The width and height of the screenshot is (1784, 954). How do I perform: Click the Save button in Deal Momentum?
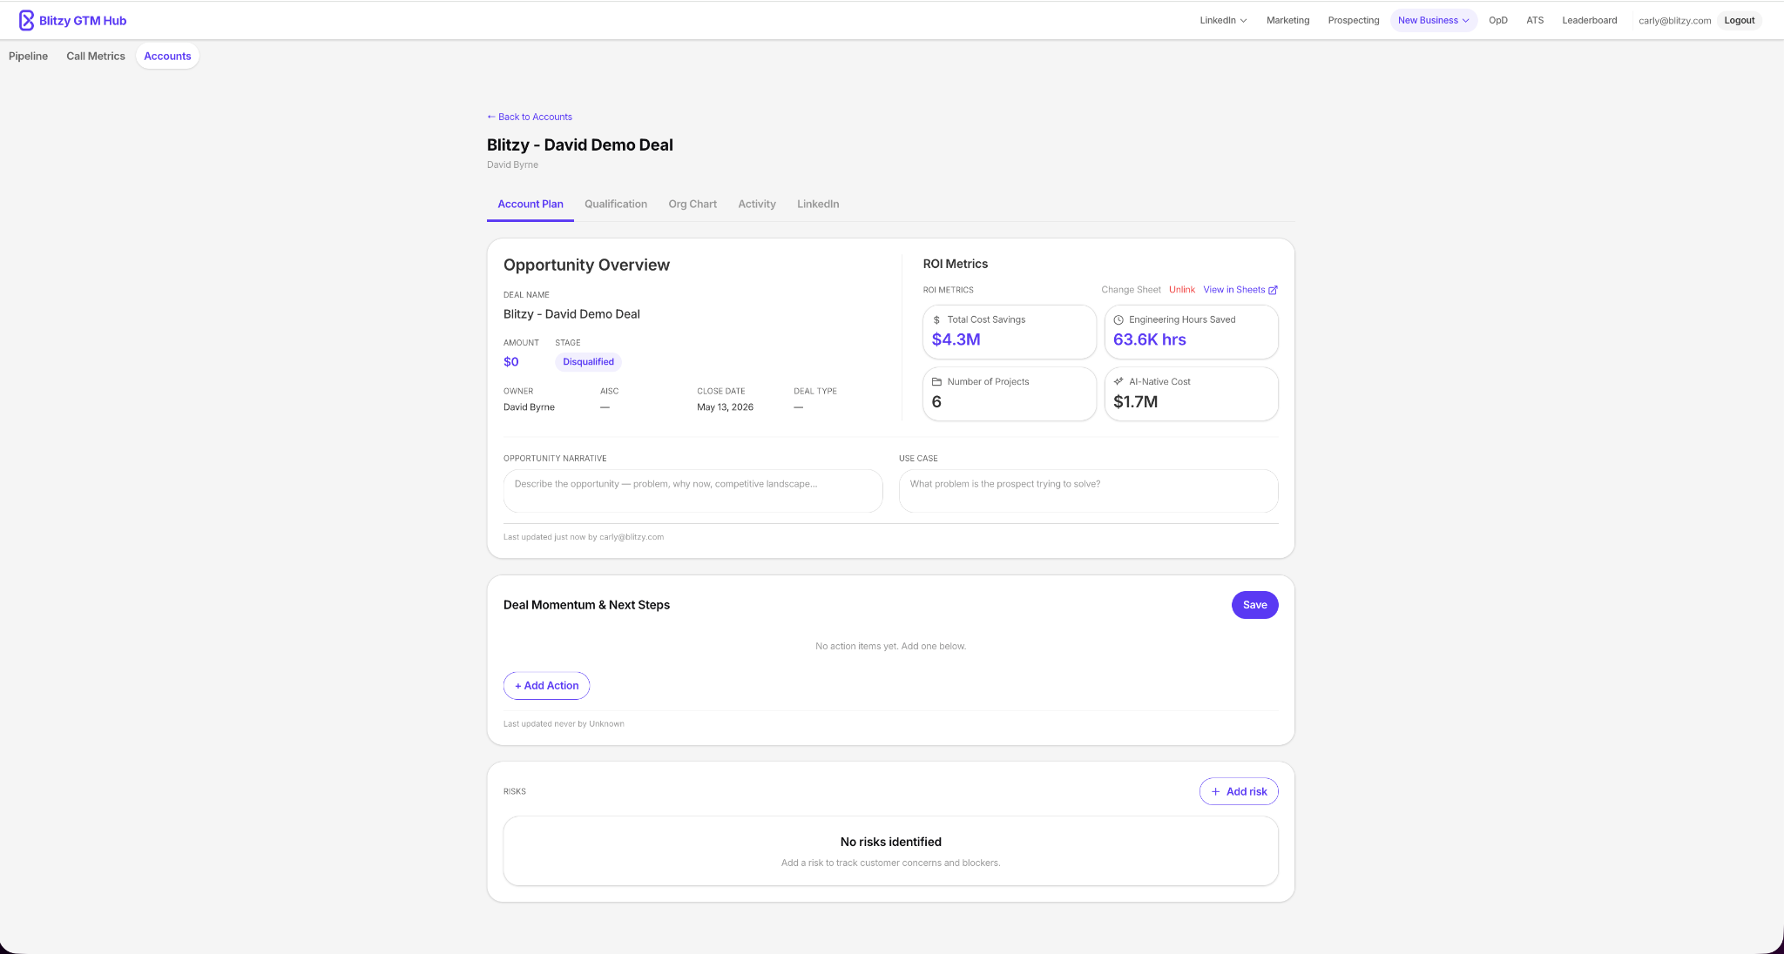click(1254, 605)
